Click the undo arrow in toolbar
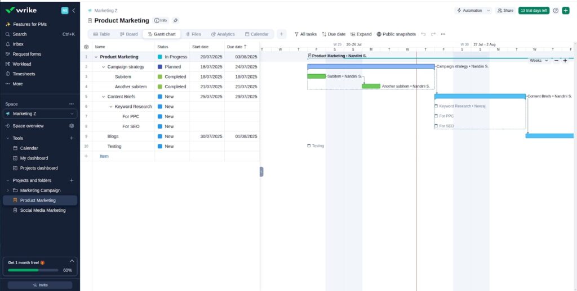This screenshot has width=577, height=291. click(x=423, y=34)
